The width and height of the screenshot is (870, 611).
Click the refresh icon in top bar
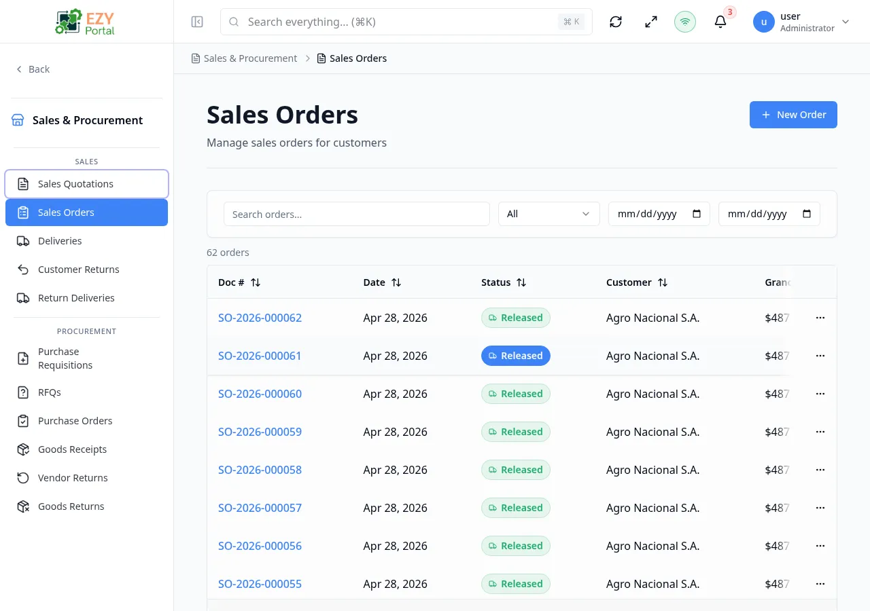616,22
